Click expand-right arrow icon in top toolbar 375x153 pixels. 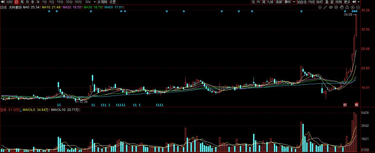(354, 2)
